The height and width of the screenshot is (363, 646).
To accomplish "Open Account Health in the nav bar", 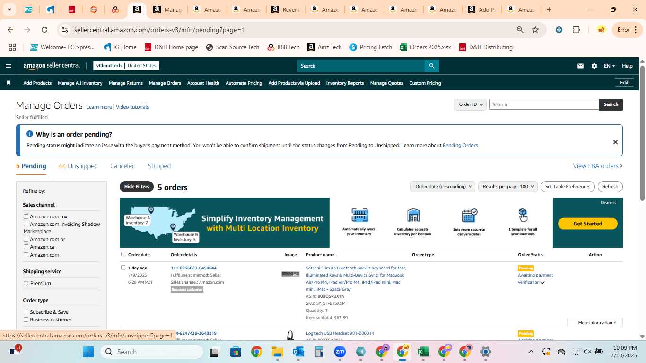I will coord(203,83).
